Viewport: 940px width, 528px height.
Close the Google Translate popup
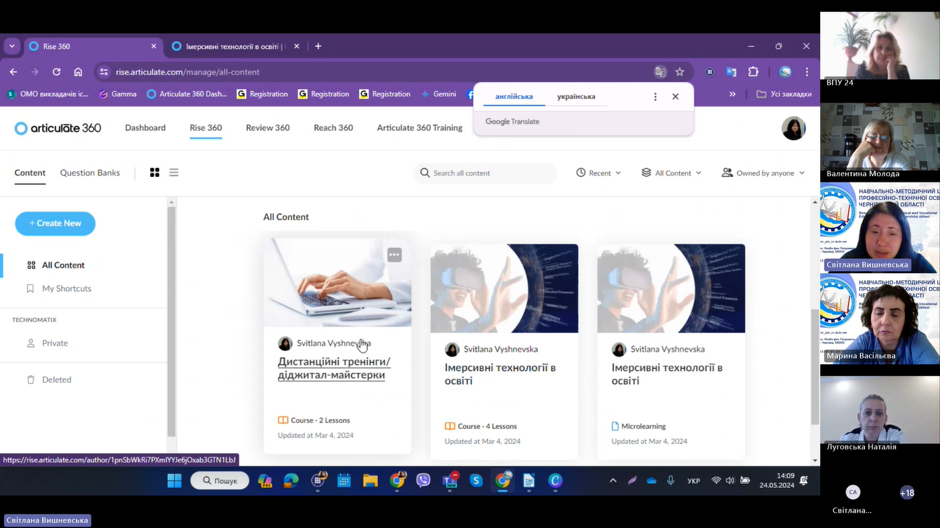(675, 97)
